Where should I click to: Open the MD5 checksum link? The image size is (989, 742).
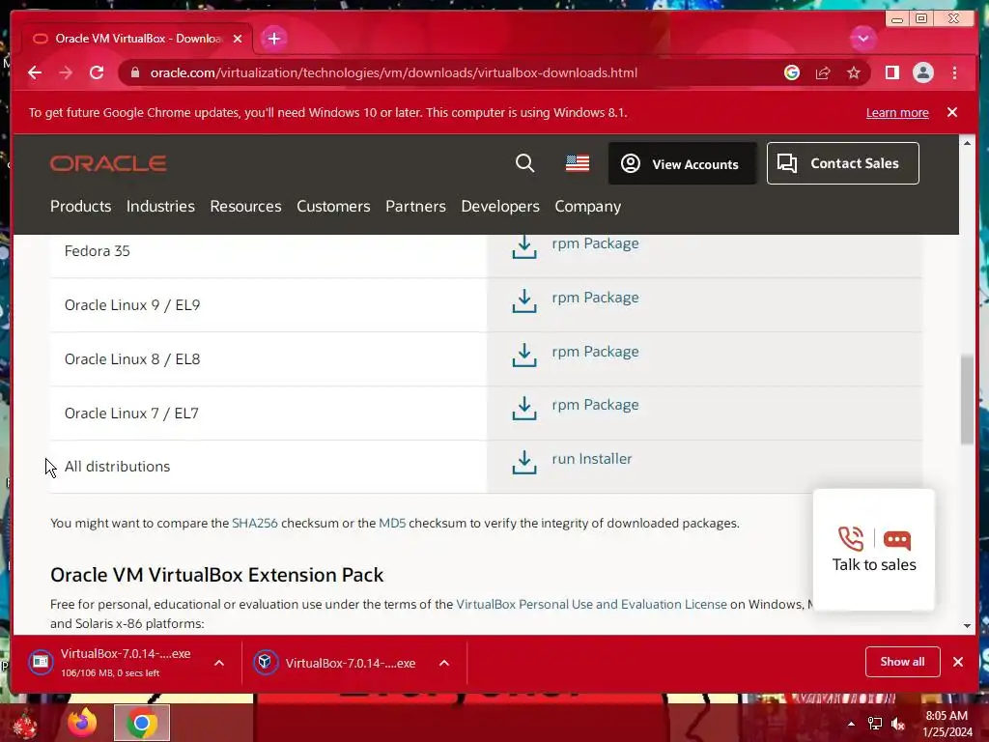[392, 523]
